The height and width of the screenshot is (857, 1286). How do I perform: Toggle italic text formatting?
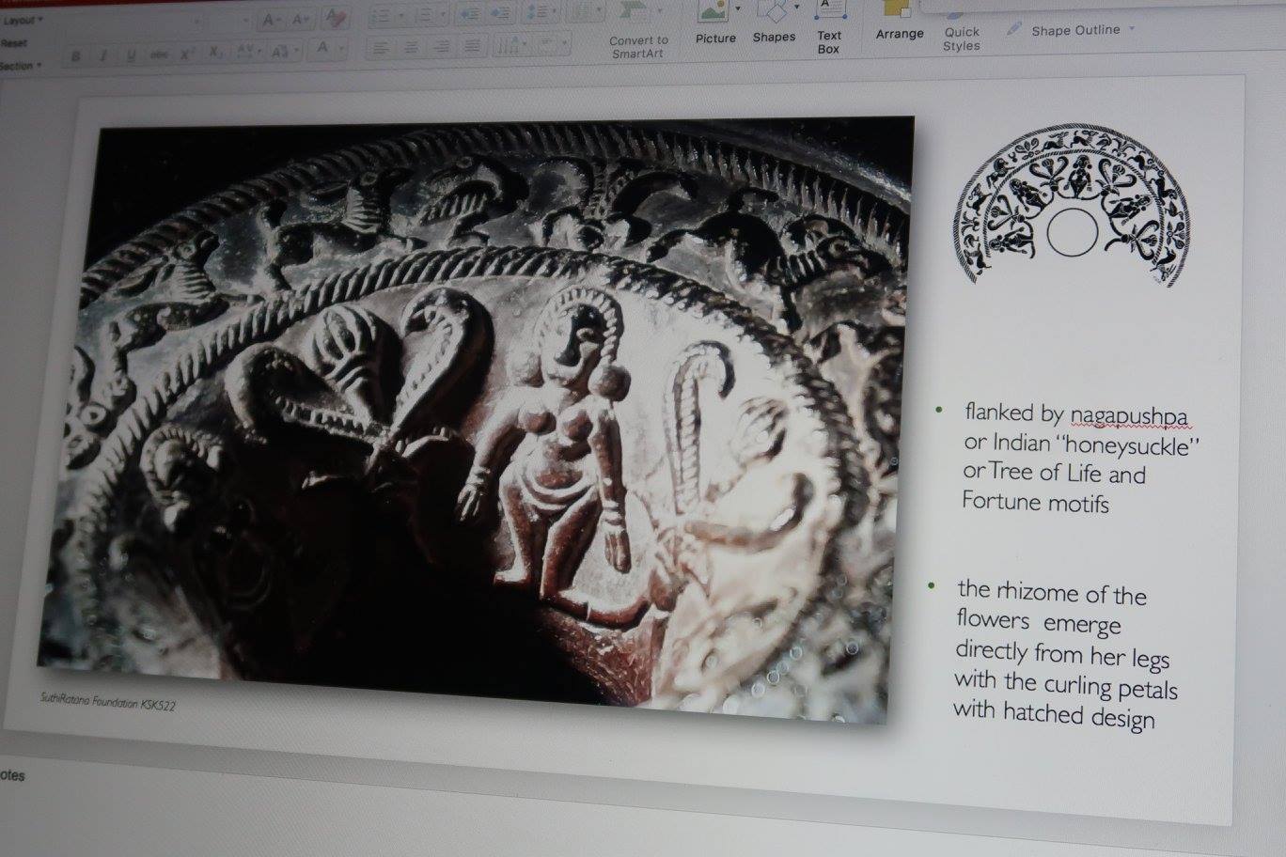coord(102,56)
